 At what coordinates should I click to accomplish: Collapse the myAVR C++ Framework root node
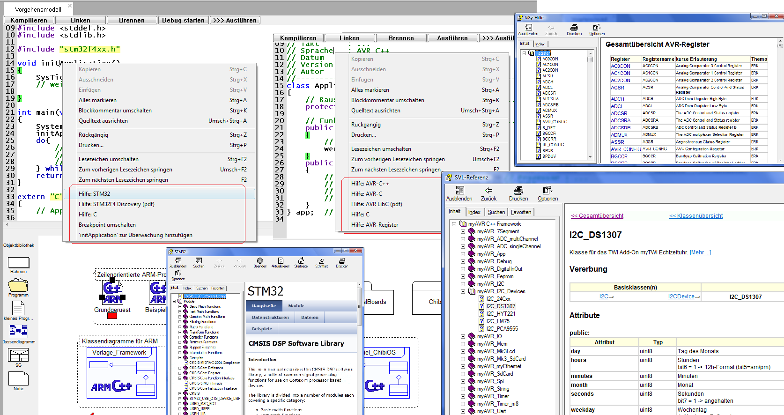click(x=454, y=224)
